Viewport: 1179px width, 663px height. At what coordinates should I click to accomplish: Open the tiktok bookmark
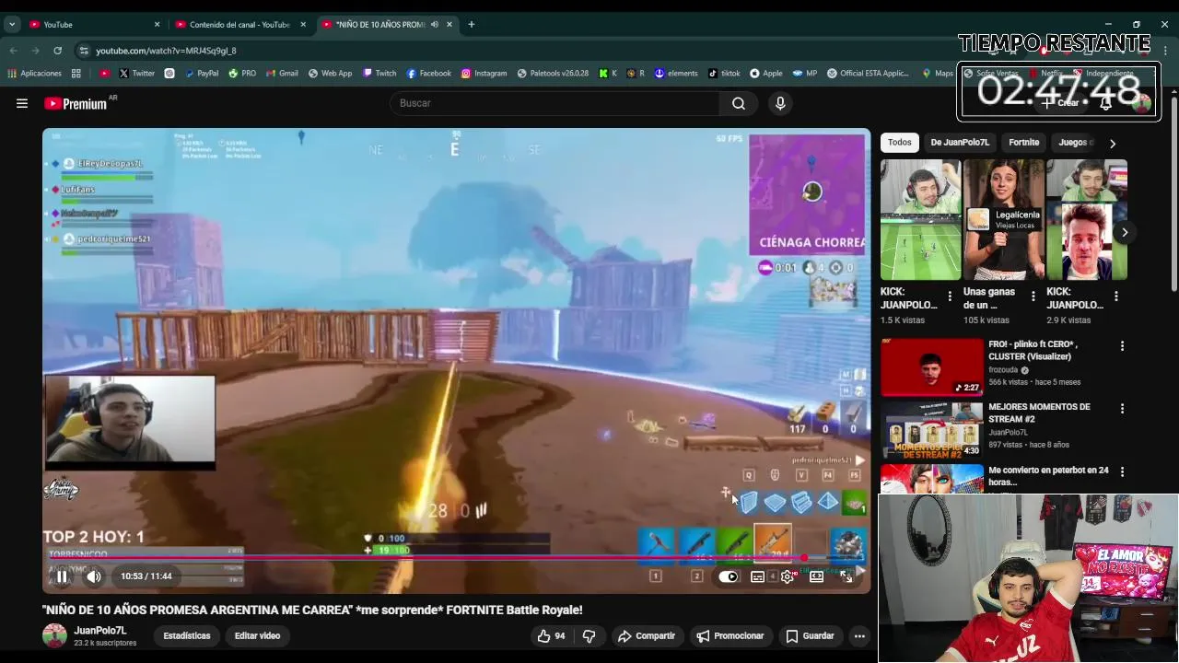tap(724, 73)
